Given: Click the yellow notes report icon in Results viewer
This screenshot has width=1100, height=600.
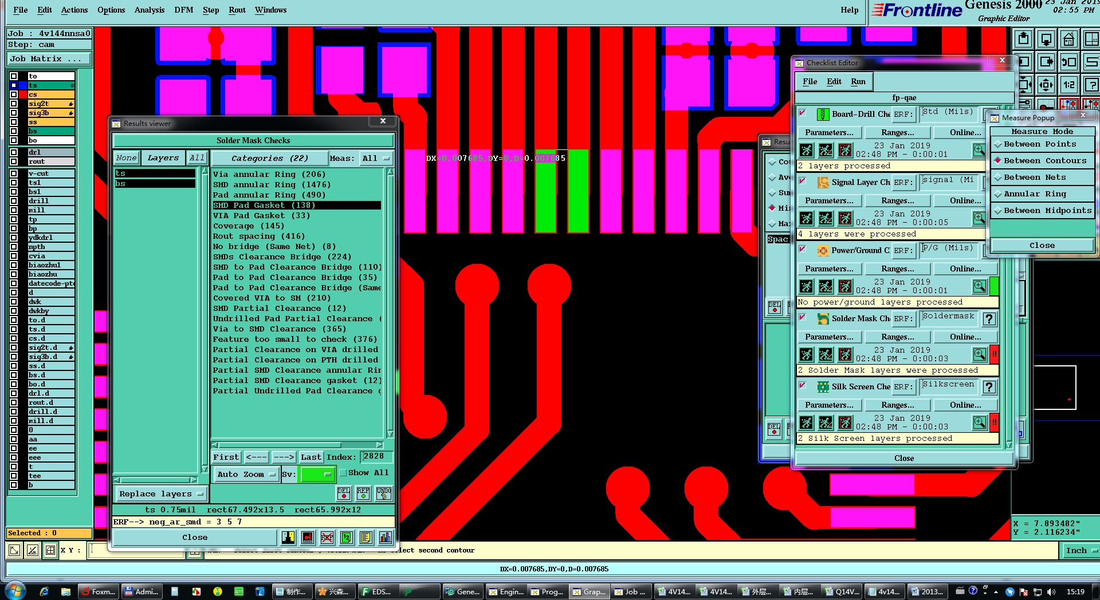Looking at the screenshot, I should pyautogui.click(x=366, y=537).
